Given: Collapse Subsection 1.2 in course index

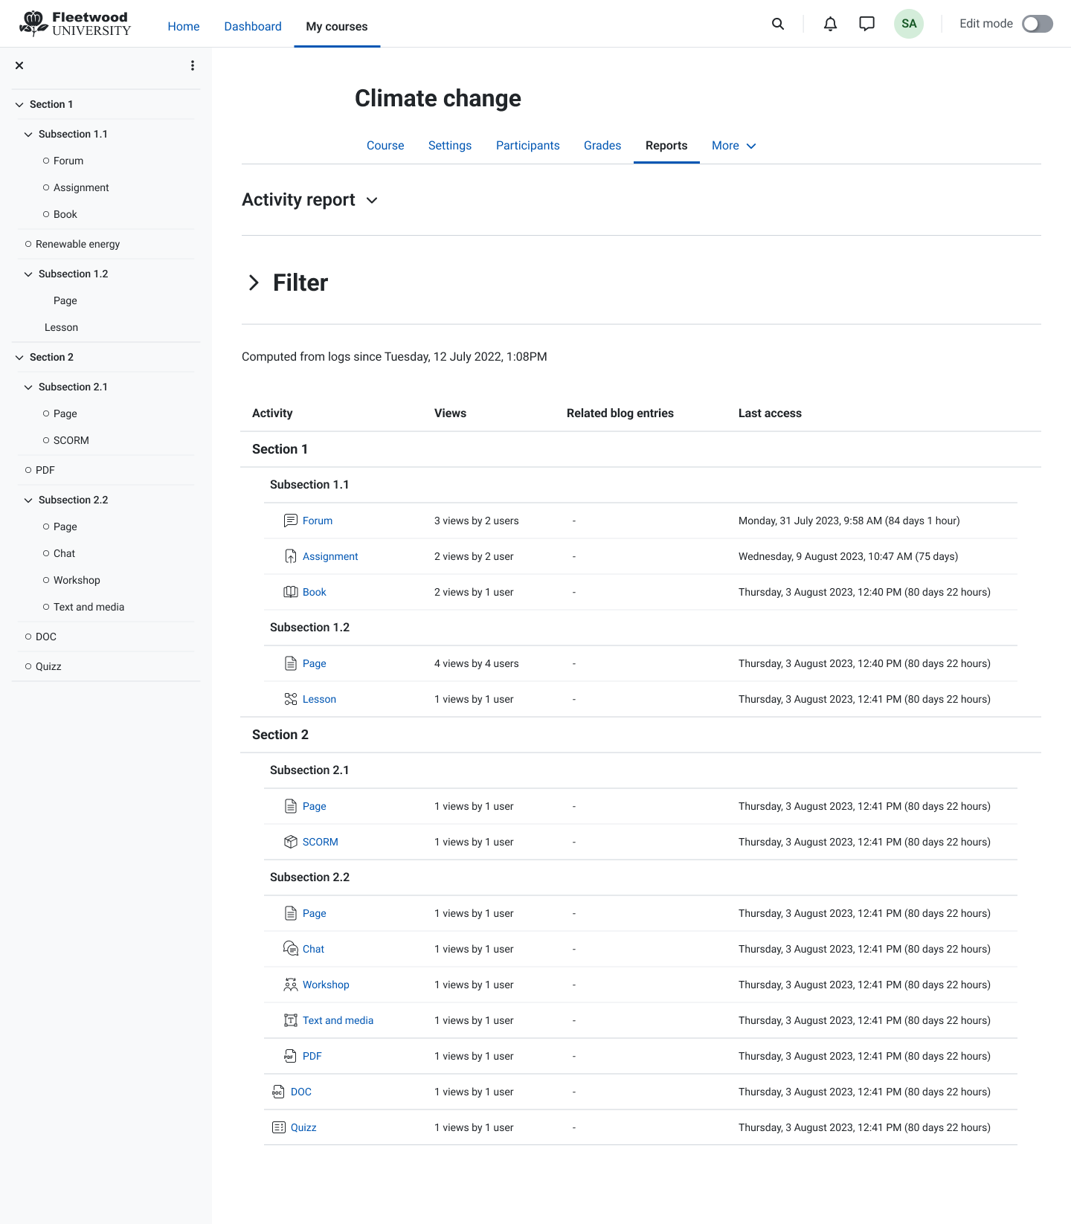Looking at the screenshot, I should click(28, 274).
